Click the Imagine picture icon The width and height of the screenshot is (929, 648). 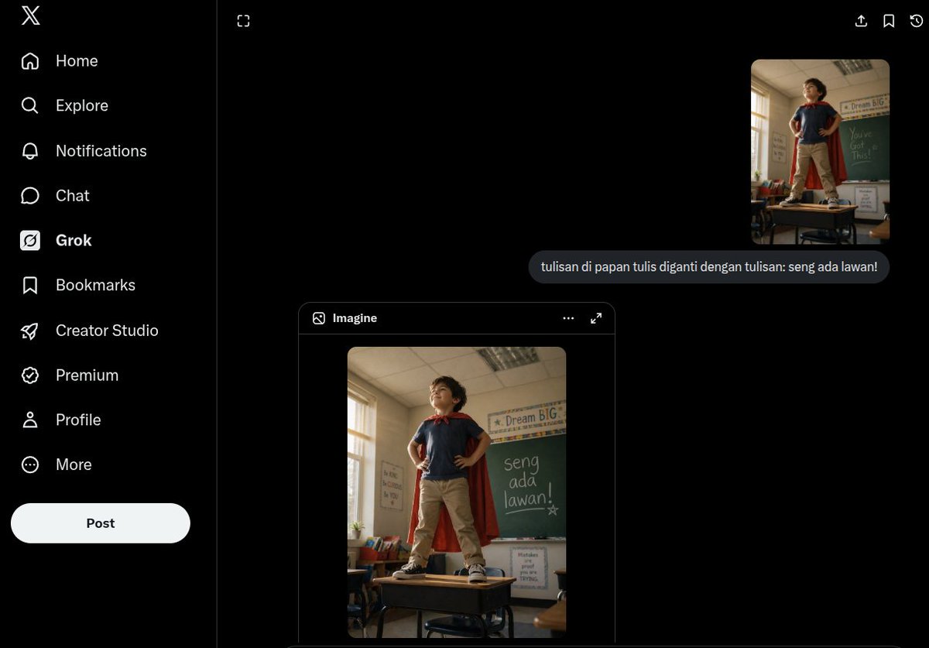[x=319, y=318]
